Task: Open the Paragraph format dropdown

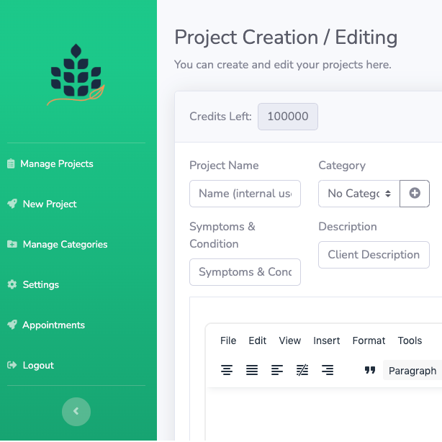Action: tap(412, 371)
